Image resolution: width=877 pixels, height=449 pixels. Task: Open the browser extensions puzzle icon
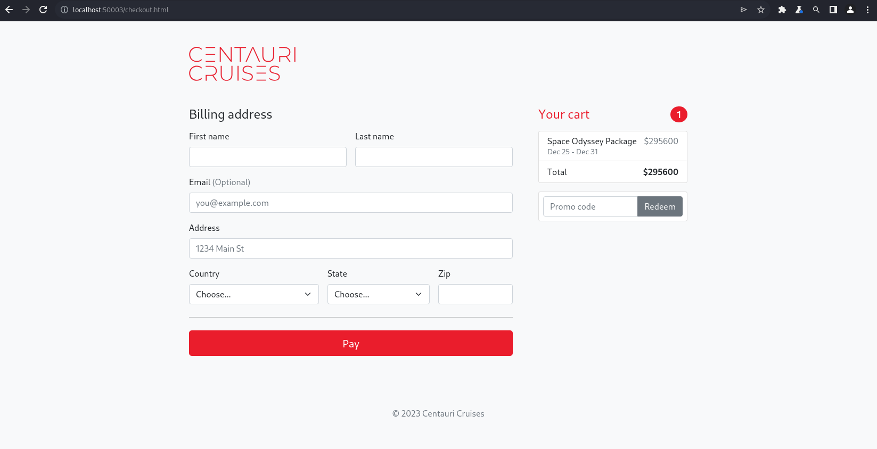(782, 10)
